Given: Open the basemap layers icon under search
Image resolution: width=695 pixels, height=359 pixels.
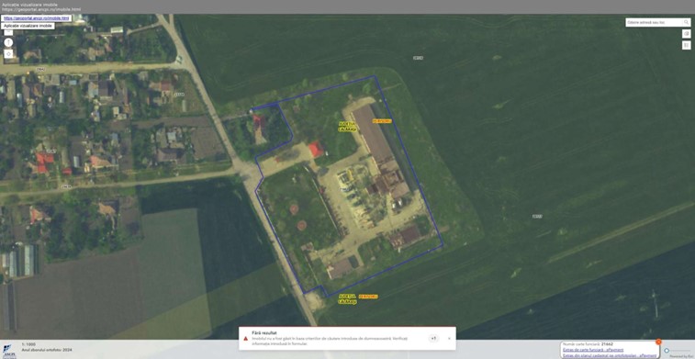Looking at the screenshot, I should pyautogui.click(x=686, y=34).
